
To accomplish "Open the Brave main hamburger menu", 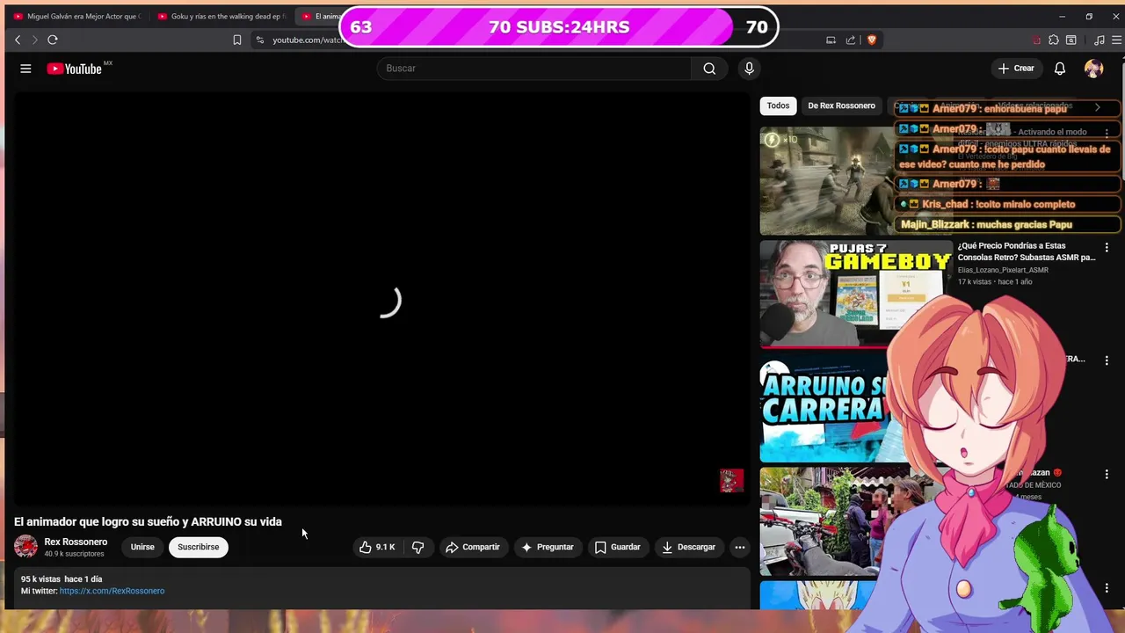I will (1117, 40).
